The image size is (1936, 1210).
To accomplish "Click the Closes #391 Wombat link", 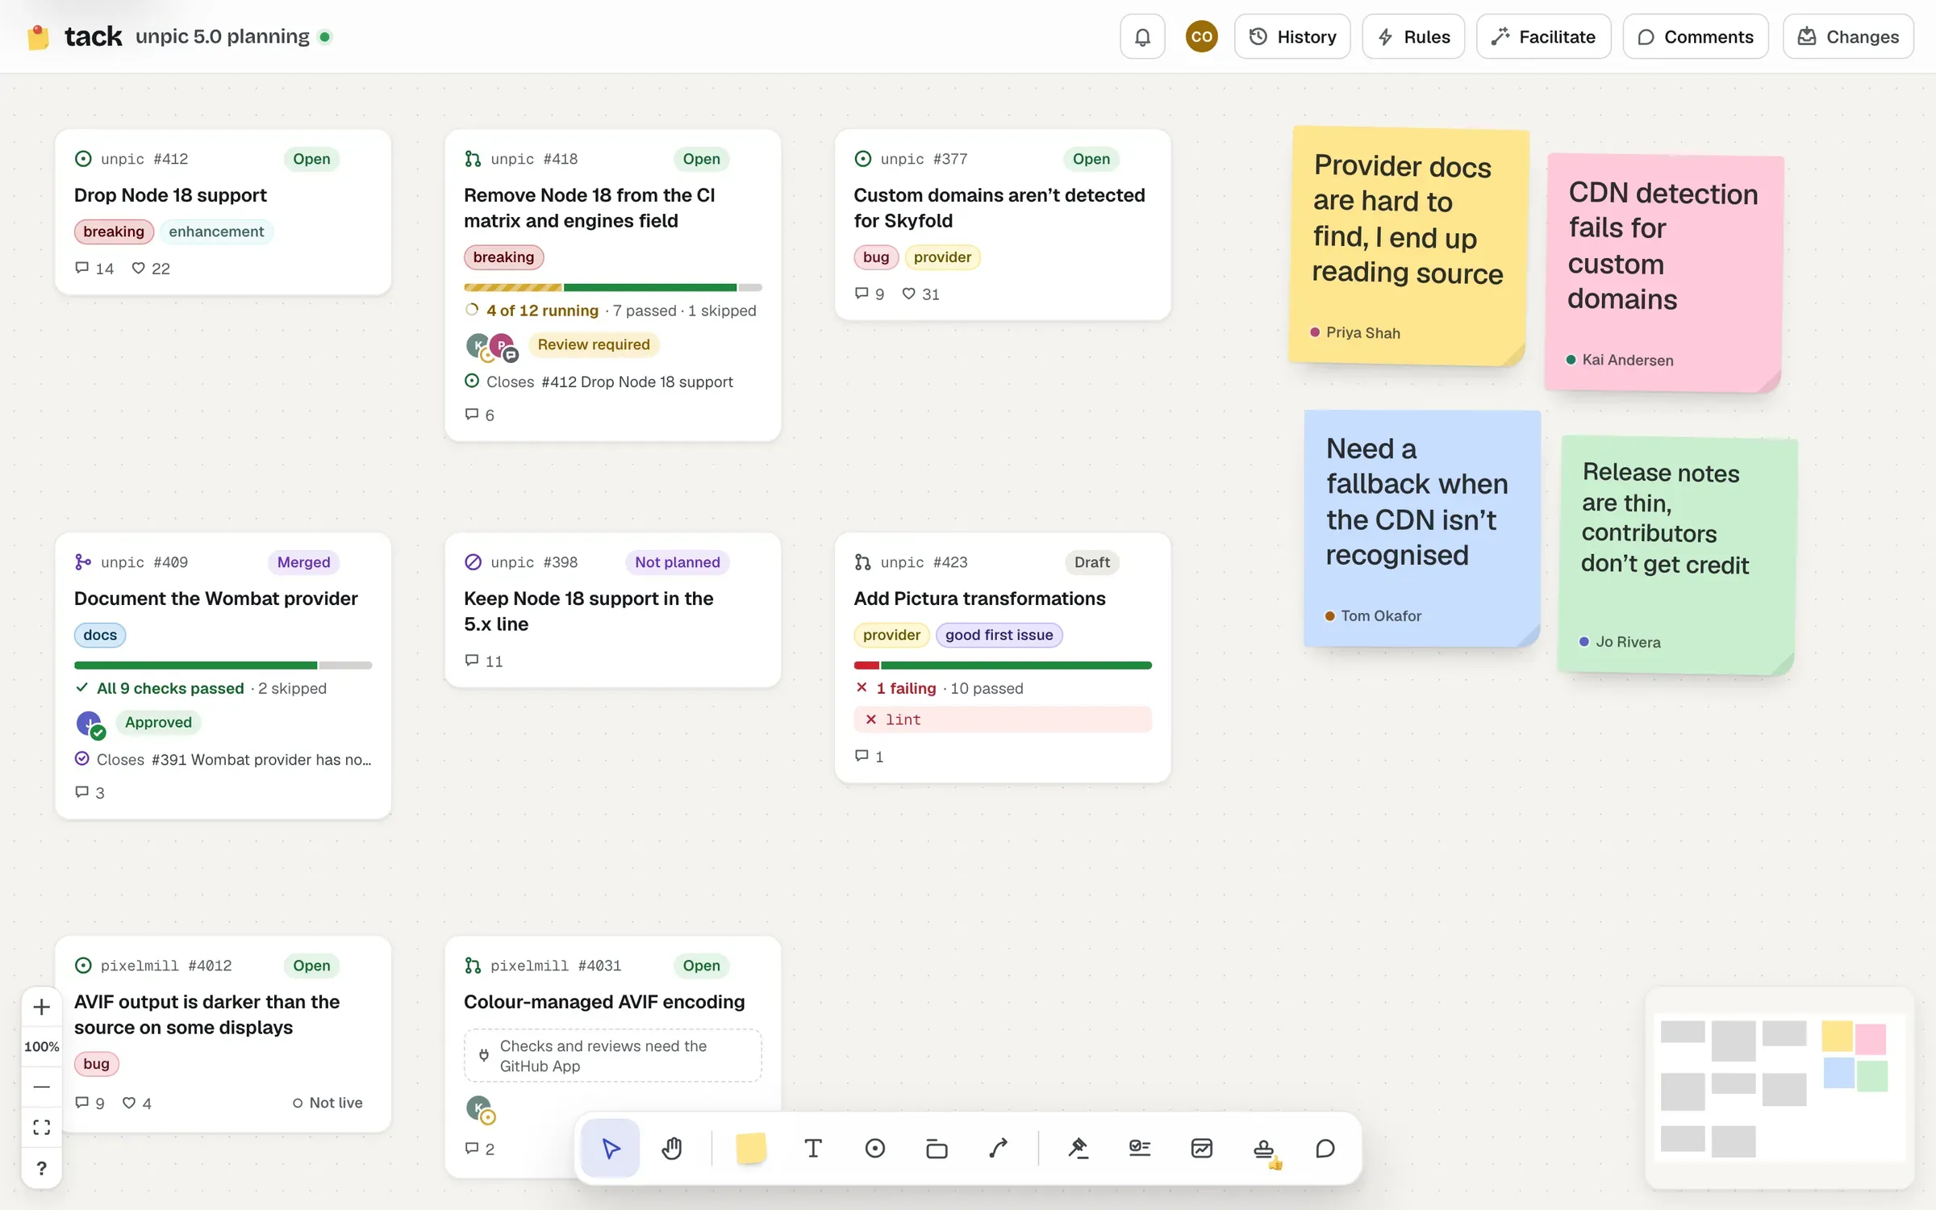I will pos(223,759).
